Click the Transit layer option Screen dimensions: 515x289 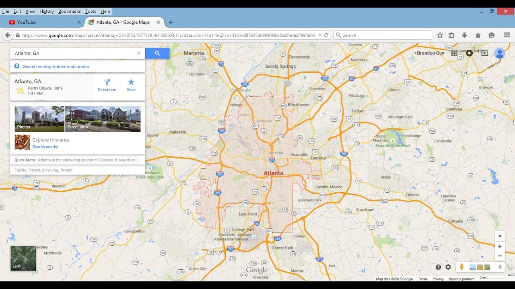tap(33, 170)
